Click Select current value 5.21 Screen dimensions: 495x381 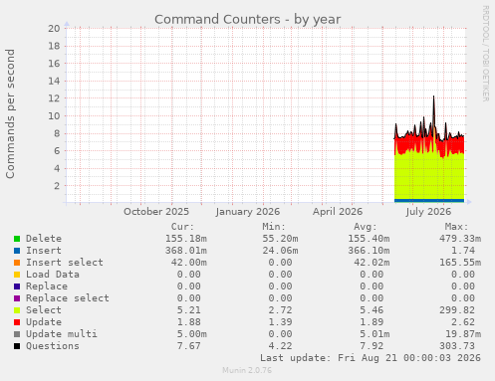pos(189,310)
